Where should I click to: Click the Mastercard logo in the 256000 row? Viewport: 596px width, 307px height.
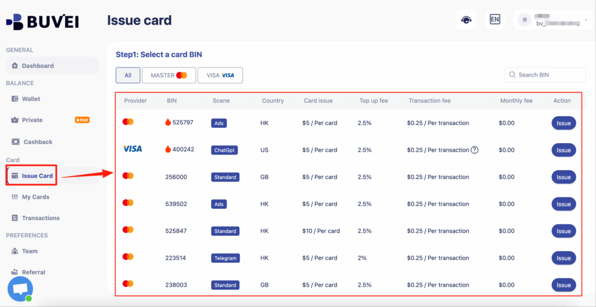pyautogui.click(x=128, y=176)
